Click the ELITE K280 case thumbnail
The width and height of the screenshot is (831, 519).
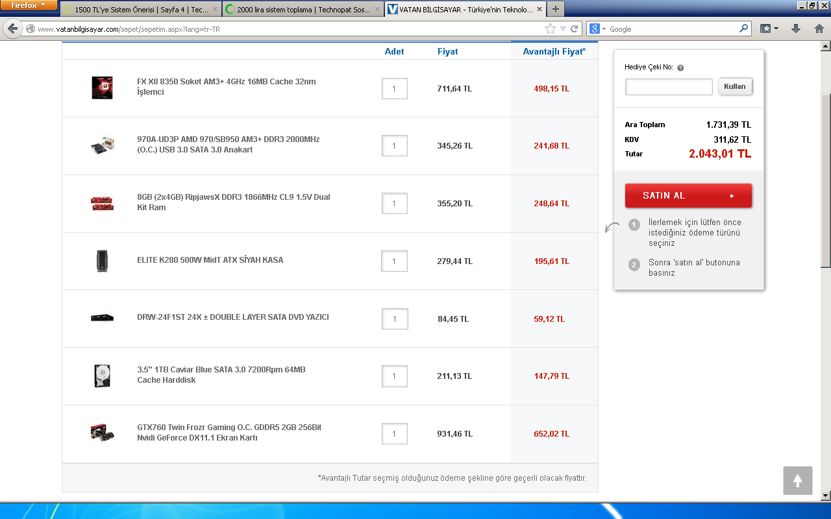point(103,261)
